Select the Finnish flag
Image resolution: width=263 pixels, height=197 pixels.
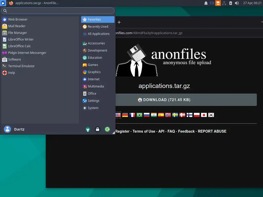(x=190, y=115)
